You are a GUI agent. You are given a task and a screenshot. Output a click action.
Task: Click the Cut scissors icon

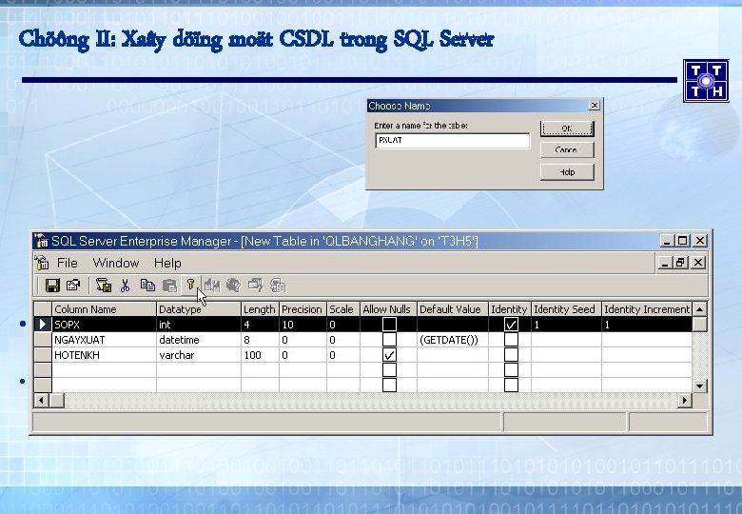(125, 286)
